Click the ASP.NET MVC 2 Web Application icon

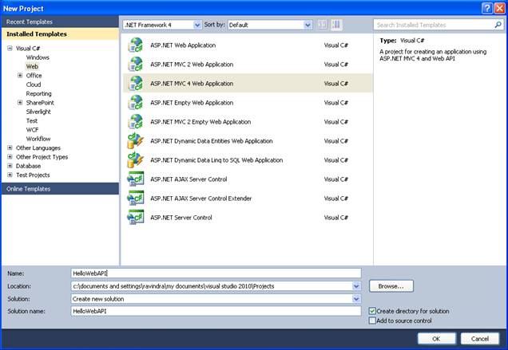(136, 65)
